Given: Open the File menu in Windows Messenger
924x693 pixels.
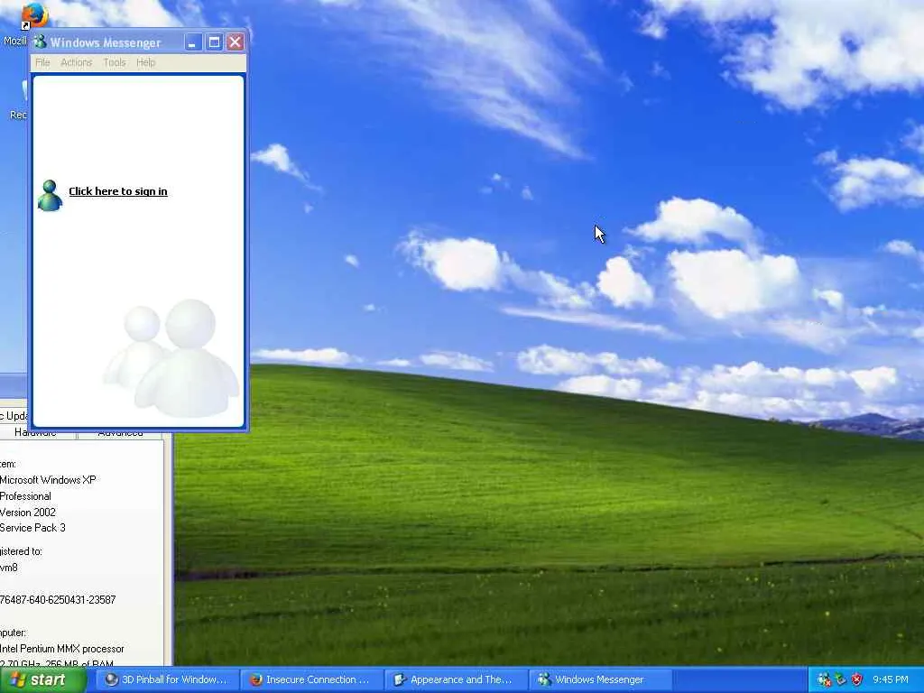Looking at the screenshot, I should pyautogui.click(x=42, y=62).
